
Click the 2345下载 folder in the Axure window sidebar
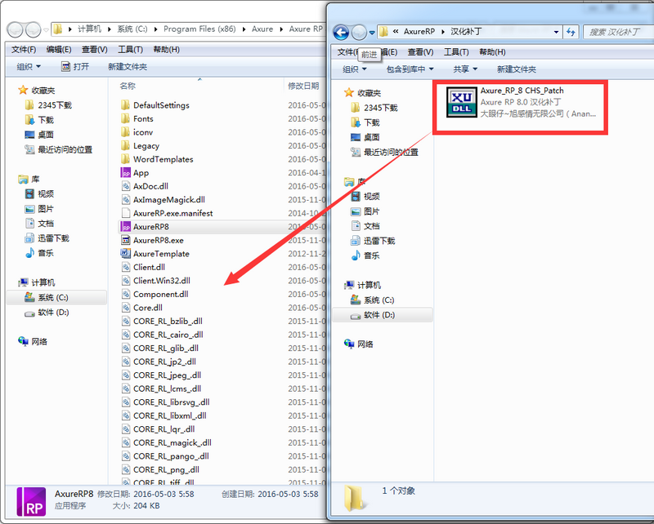tap(48, 105)
